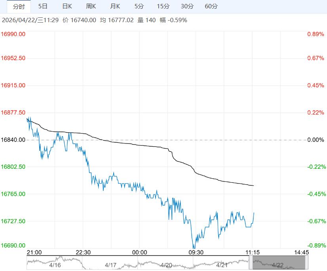Switch to the 5日 five-day view
Image resolution: width=327 pixels, height=271 pixels.
pyautogui.click(x=43, y=6)
